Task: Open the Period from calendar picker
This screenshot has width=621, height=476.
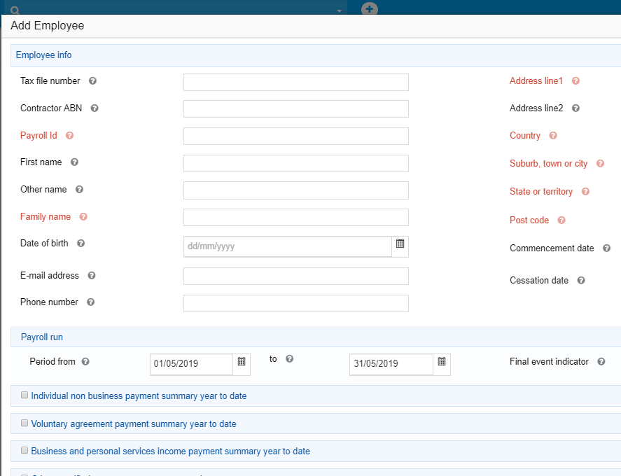Action: (x=242, y=362)
